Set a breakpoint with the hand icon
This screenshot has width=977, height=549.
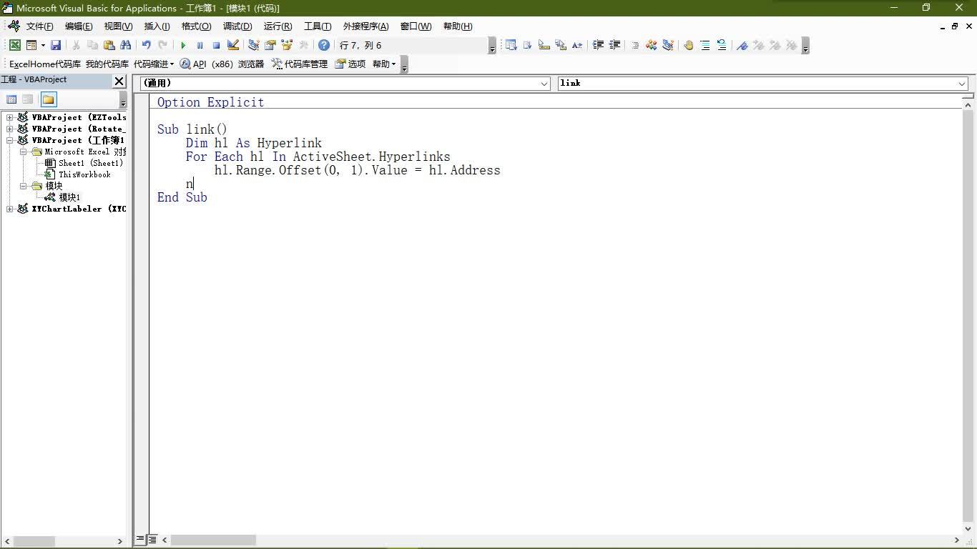click(x=688, y=45)
